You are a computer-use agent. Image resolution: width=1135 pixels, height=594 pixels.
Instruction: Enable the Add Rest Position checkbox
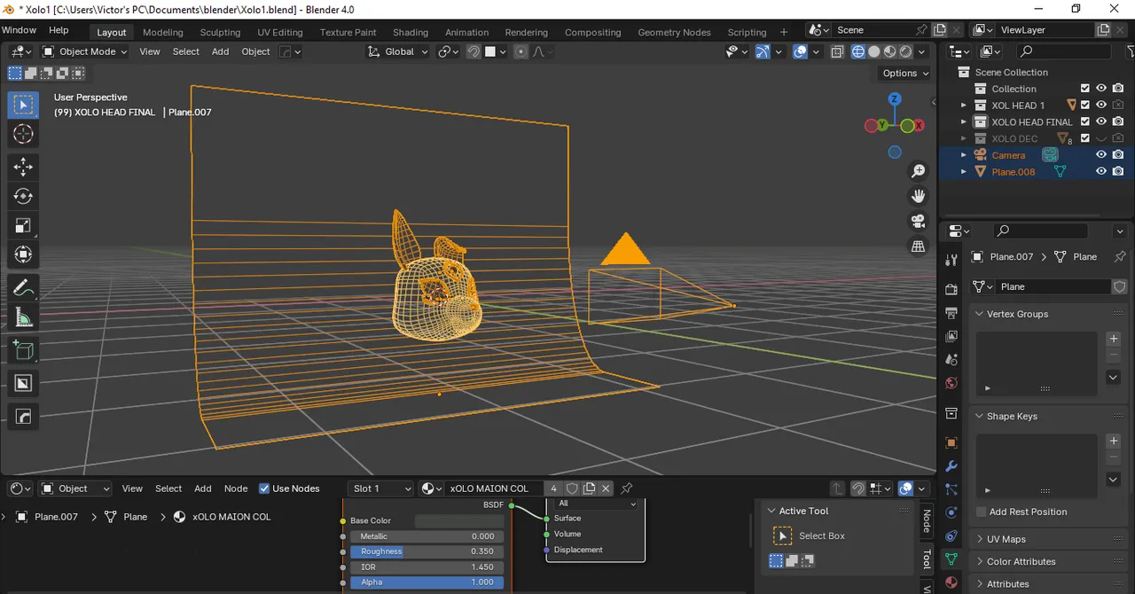981,512
